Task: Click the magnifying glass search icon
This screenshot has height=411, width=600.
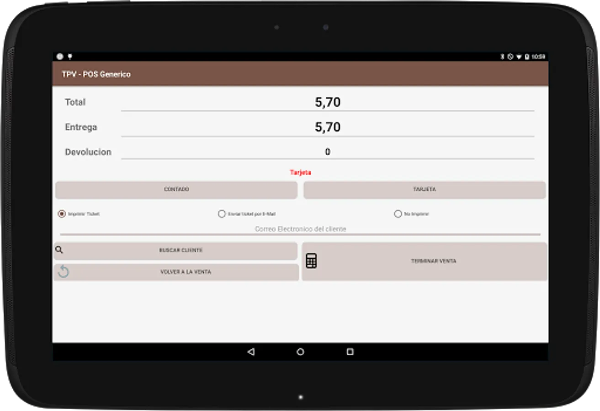Action: (59, 250)
